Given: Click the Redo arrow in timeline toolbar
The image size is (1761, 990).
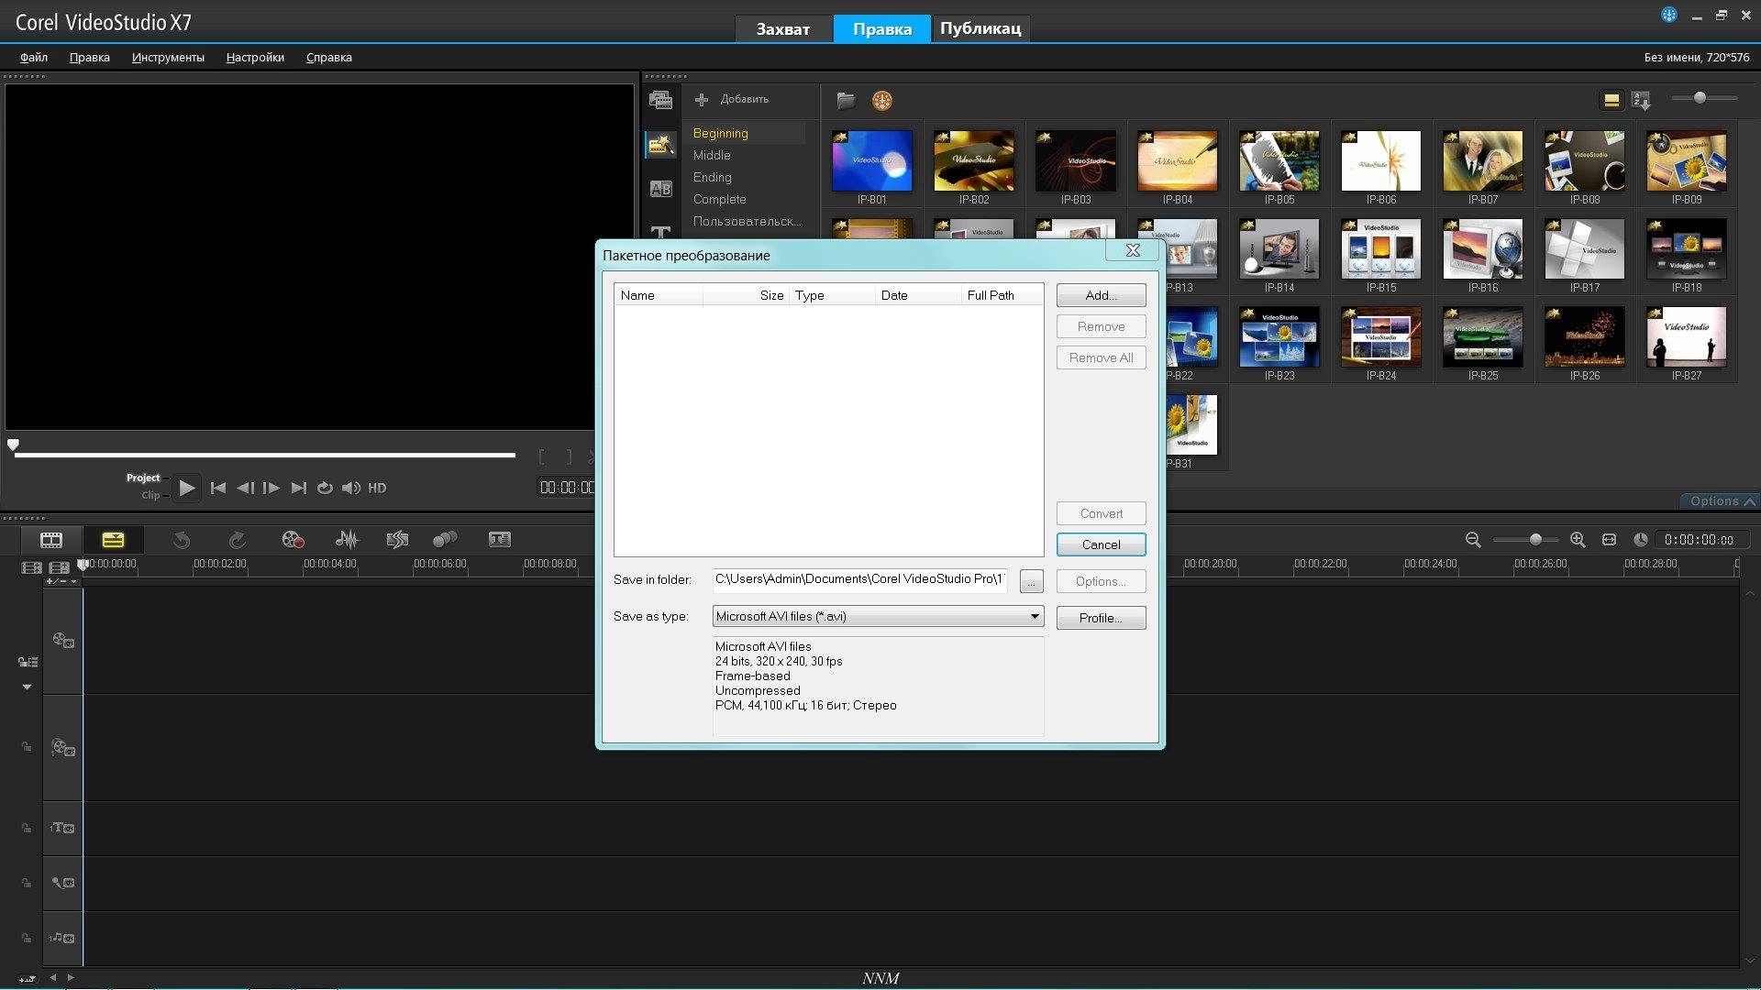Looking at the screenshot, I should pos(237,540).
